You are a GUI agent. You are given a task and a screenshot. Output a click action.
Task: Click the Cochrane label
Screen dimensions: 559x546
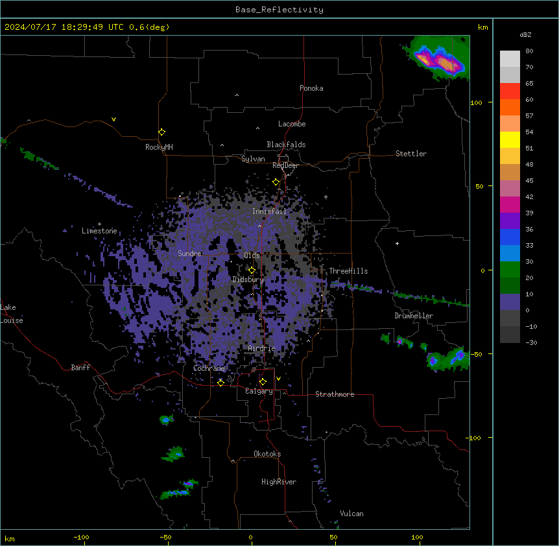tap(209, 368)
